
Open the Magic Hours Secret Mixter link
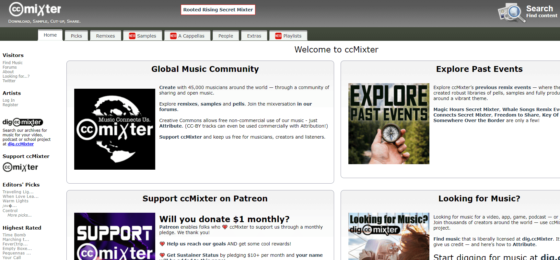tap(466, 109)
